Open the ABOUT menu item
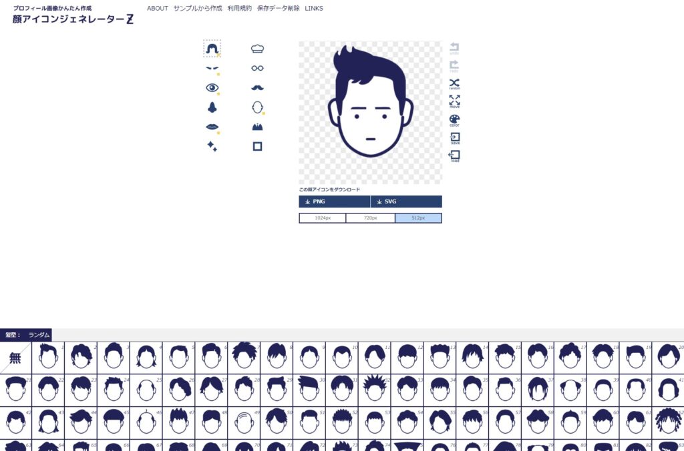Viewport: 684px width, 451px height. pyautogui.click(x=158, y=9)
